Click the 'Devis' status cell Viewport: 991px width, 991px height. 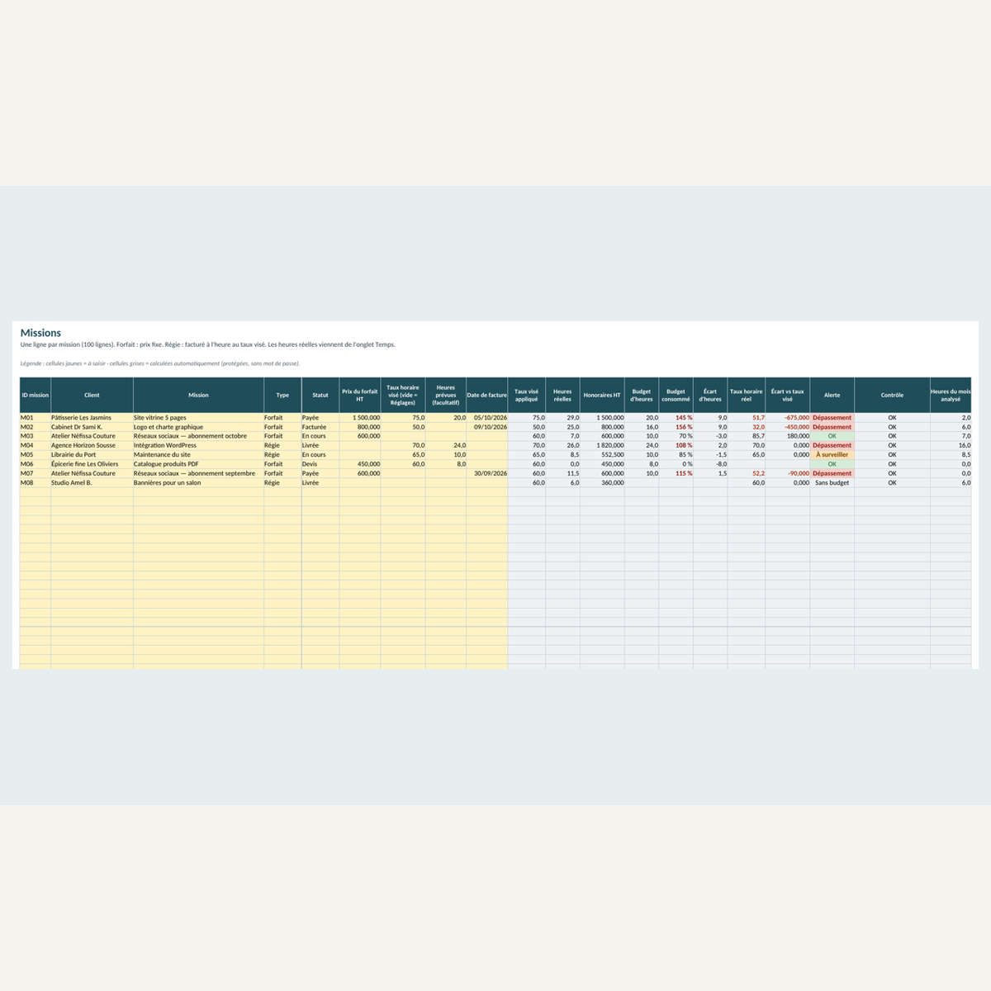(x=320, y=464)
